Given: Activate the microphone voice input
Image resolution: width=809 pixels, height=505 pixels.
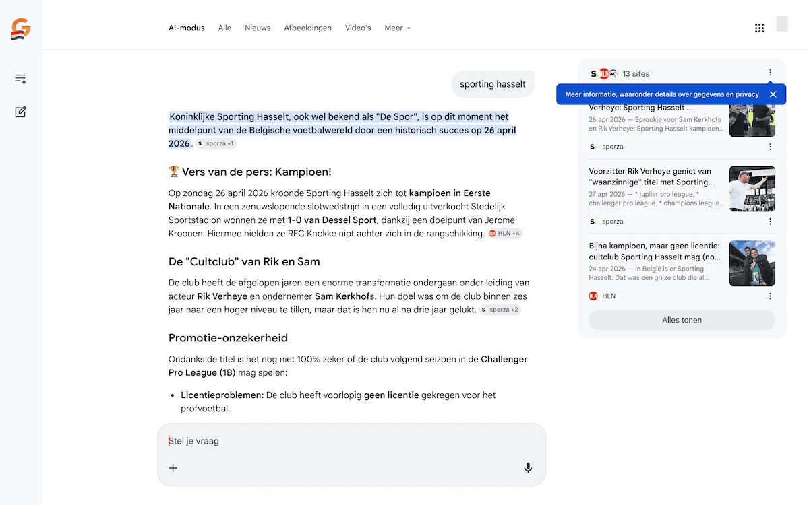Looking at the screenshot, I should point(528,467).
